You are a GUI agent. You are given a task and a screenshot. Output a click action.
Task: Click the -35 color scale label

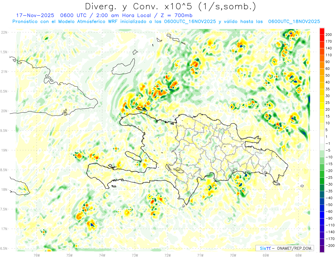coord(329,191)
